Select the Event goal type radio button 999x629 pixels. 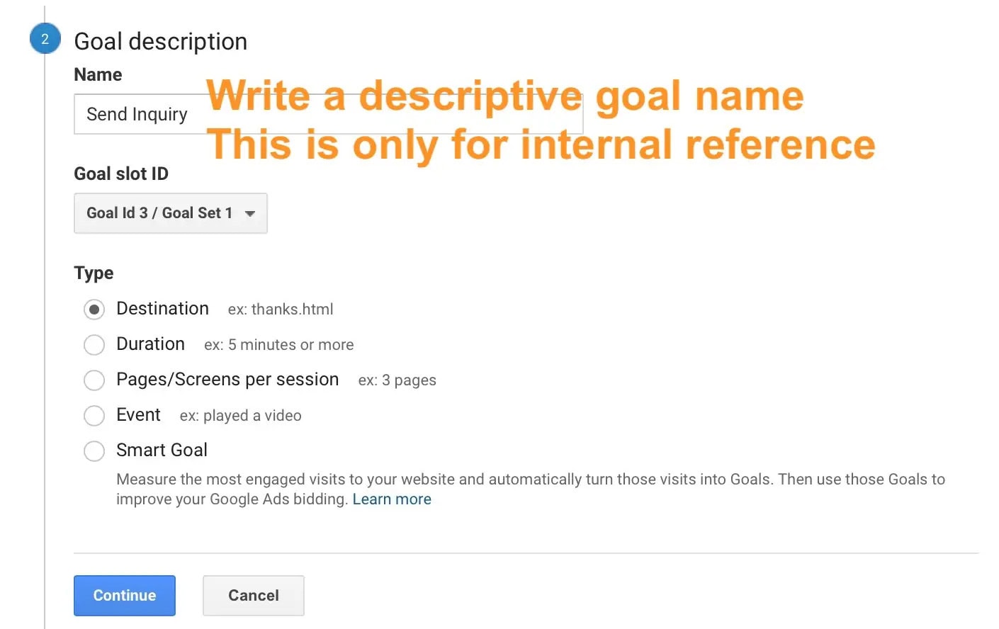[94, 416]
